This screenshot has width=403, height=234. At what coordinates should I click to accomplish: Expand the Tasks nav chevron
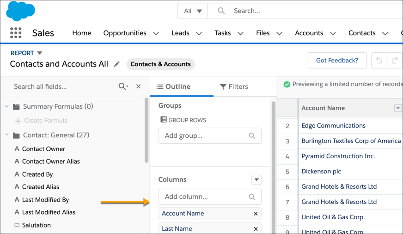[x=240, y=33]
